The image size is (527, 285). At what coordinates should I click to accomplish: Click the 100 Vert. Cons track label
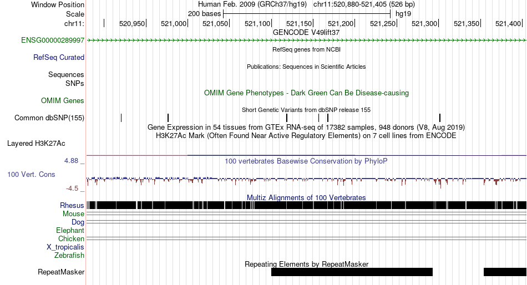point(31,175)
